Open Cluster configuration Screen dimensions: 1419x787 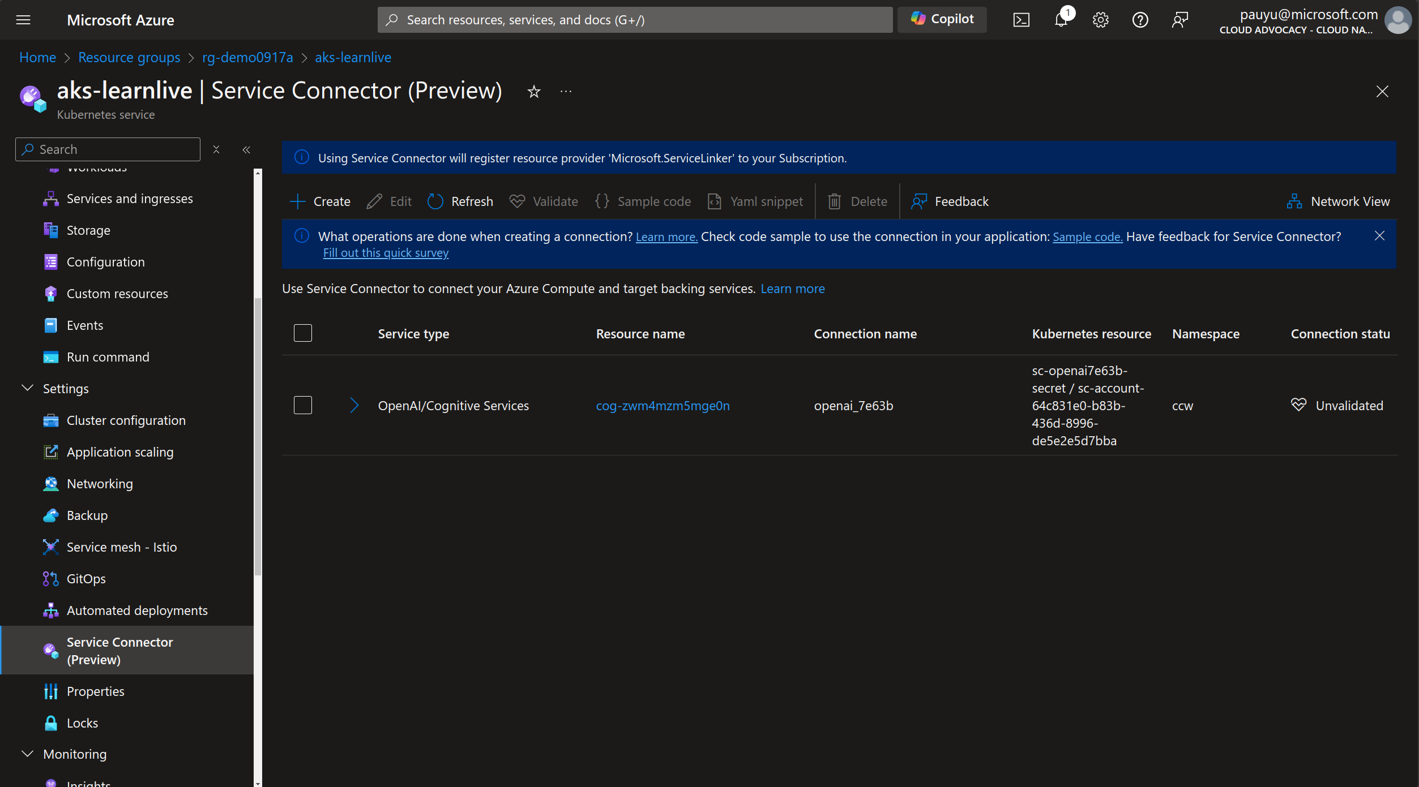pyautogui.click(x=126, y=420)
